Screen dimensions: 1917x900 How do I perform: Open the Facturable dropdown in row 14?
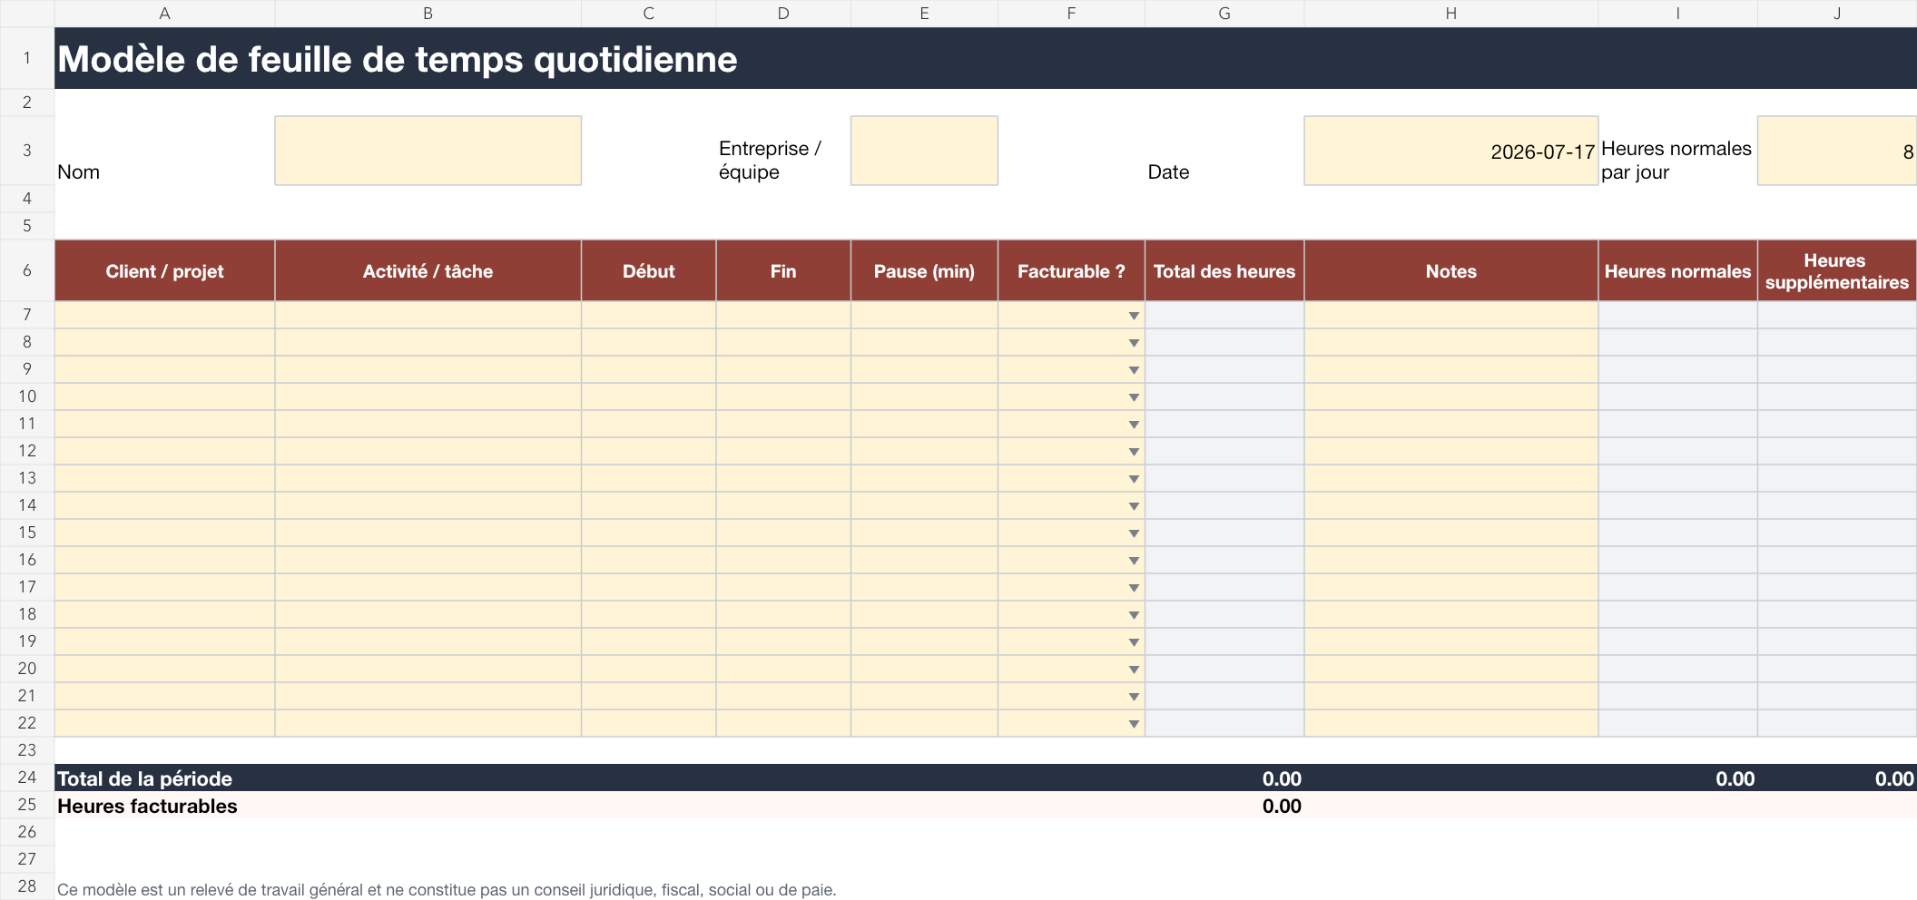pyautogui.click(x=1134, y=506)
